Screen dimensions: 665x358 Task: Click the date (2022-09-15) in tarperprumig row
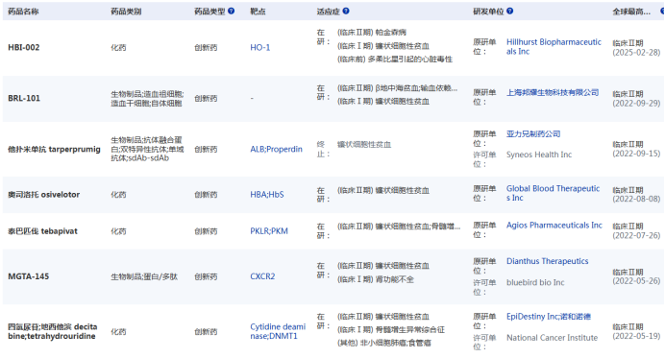click(636, 154)
